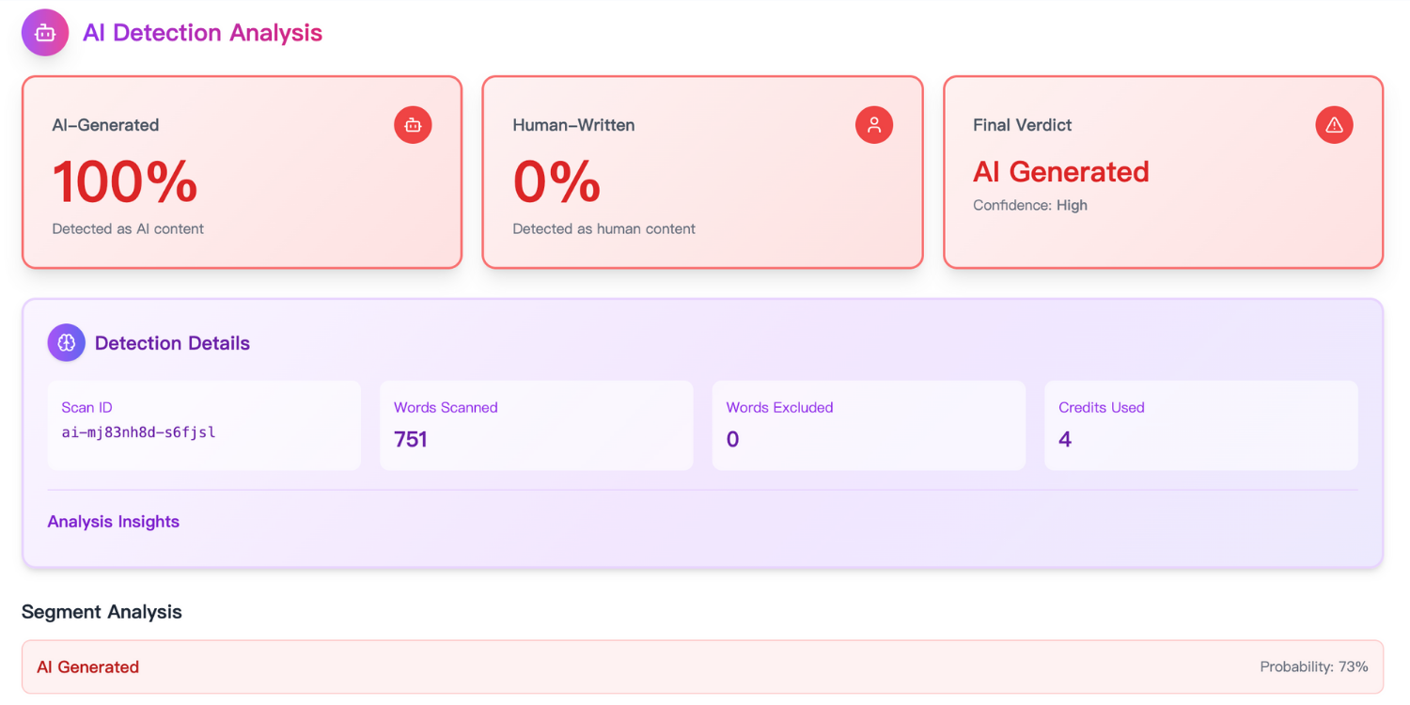Click the person icon on the Human-Written card
The height and width of the screenshot is (705, 1410).
(873, 124)
